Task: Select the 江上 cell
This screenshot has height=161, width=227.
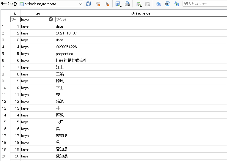Action: tap(141, 67)
